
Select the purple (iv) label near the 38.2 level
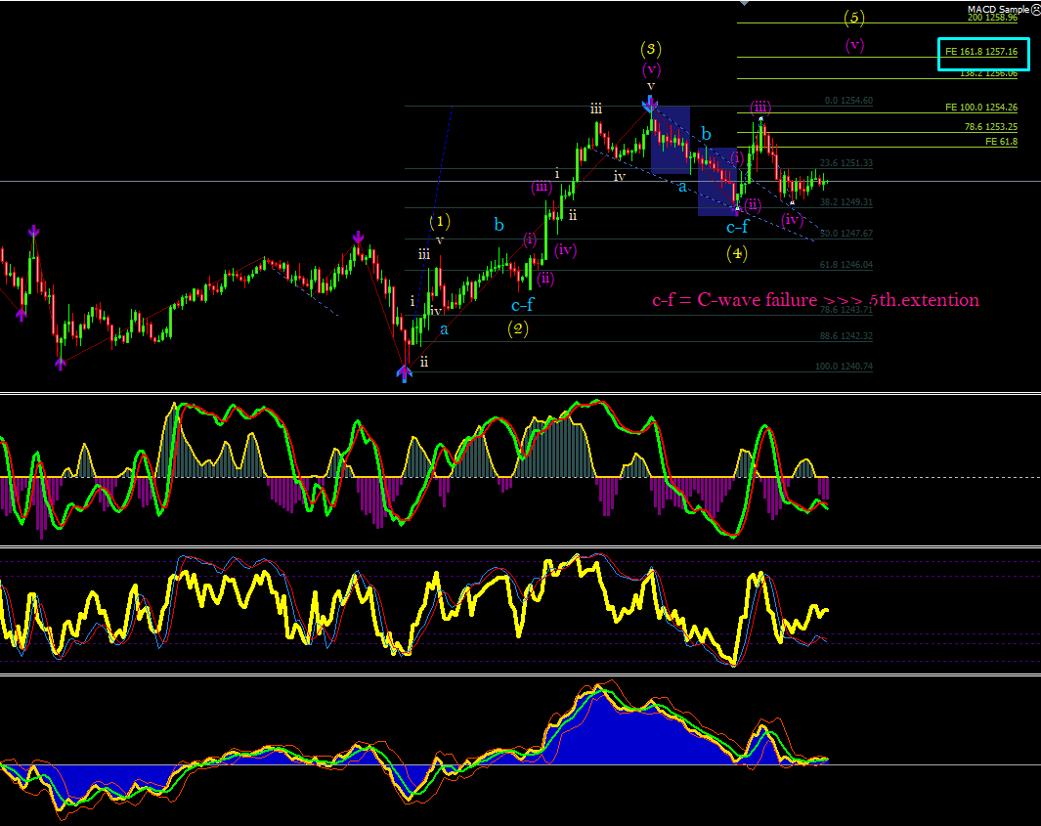(x=792, y=220)
